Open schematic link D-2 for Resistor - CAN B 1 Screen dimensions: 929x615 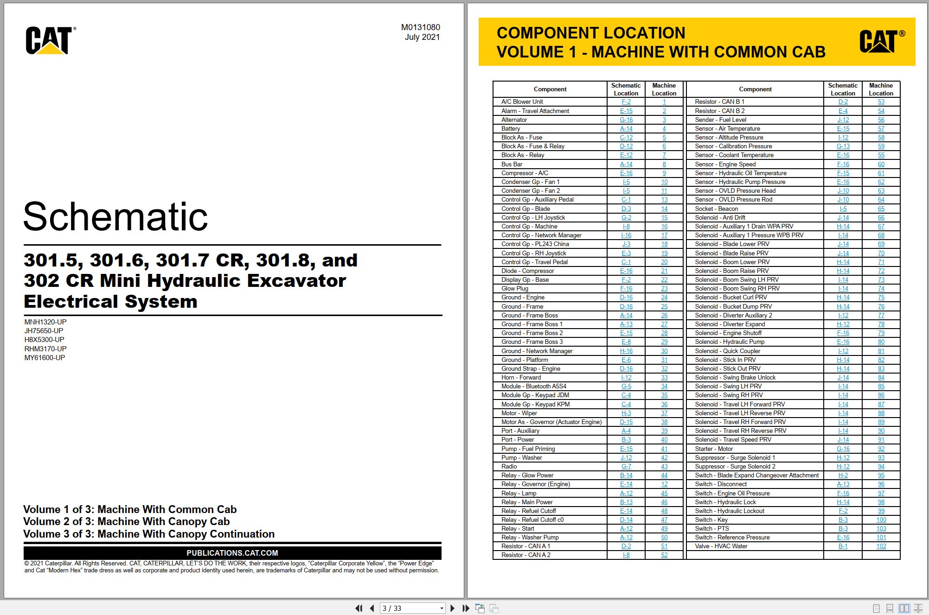click(843, 102)
